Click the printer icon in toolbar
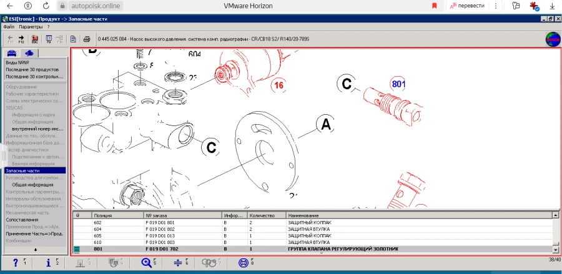The width and height of the screenshot is (562, 274). pos(87,39)
